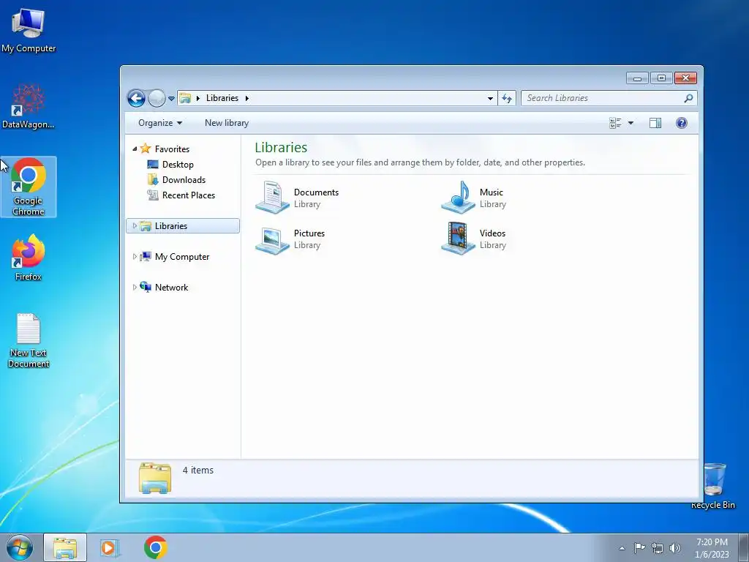Go back with the Back arrow button

coord(136,99)
